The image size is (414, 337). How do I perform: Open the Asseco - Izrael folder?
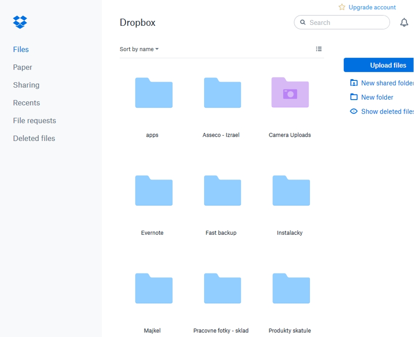tap(222, 93)
